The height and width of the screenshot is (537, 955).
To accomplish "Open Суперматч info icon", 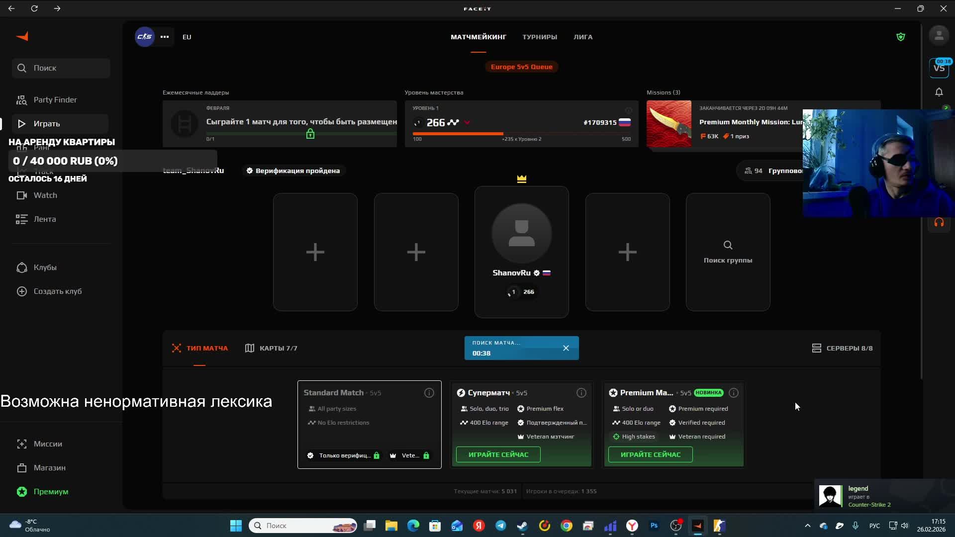I will tap(581, 393).
